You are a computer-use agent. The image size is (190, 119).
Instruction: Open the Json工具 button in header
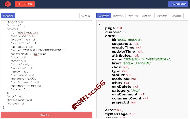[25, 4]
